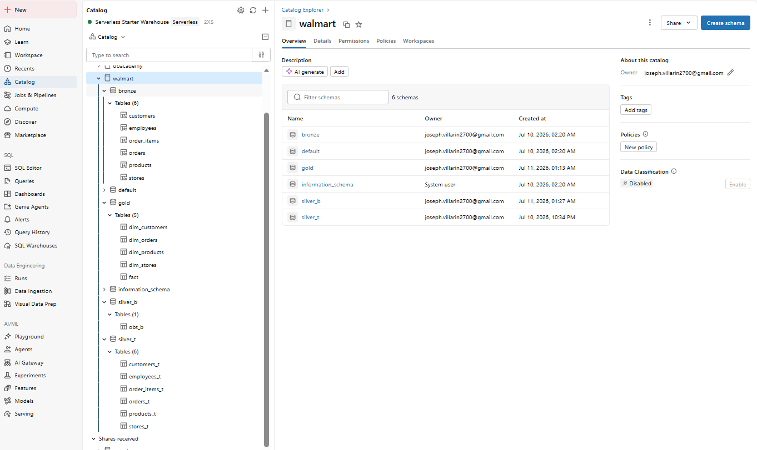Viewport: 757px width, 450px height.
Task: Switch to the Permissions tab
Action: [x=353, y=41]
